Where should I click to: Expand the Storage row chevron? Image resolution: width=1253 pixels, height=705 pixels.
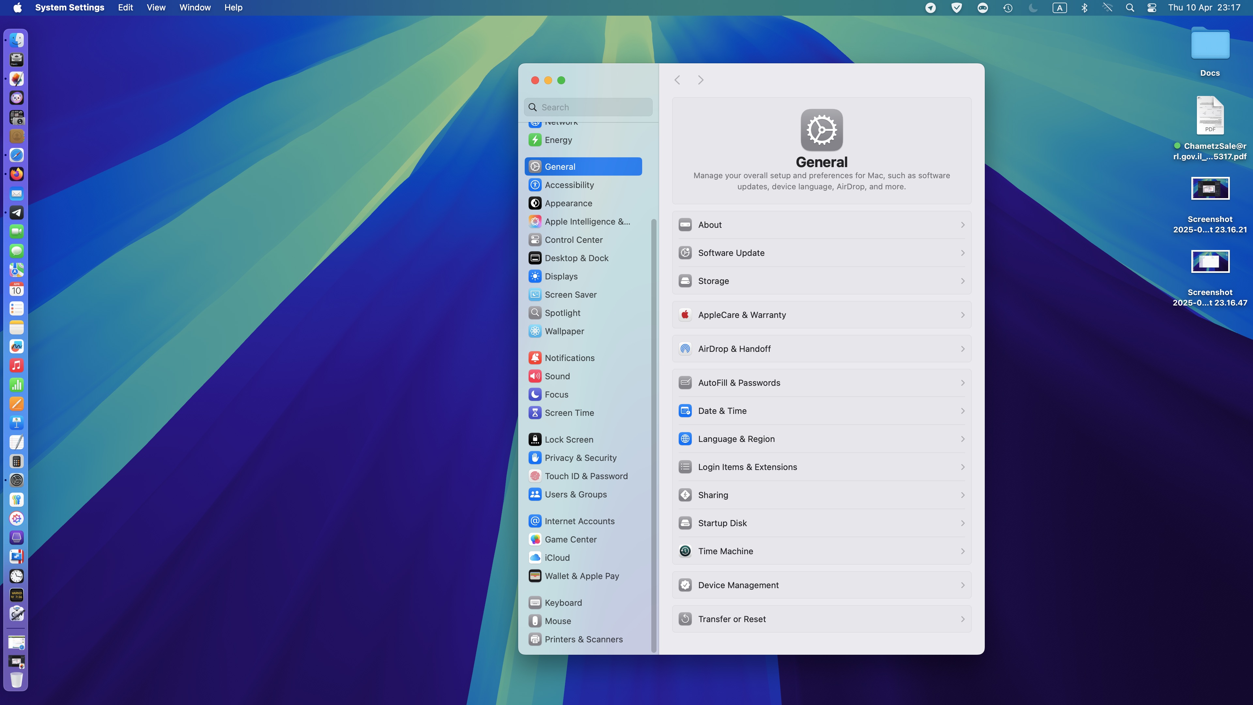click(x=962, y=281)
